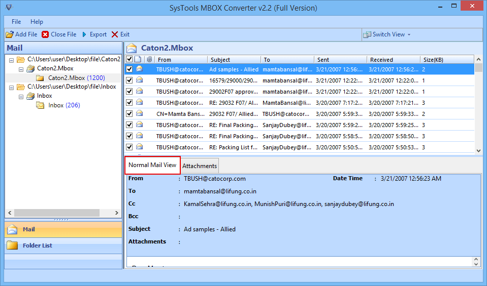This screenshot has height=286, width=487.
Task: Click the Mail envelope icon in bottom pane
Action: click(12, 229)
